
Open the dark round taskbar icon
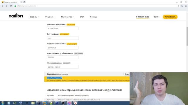[x=27, y=103]
